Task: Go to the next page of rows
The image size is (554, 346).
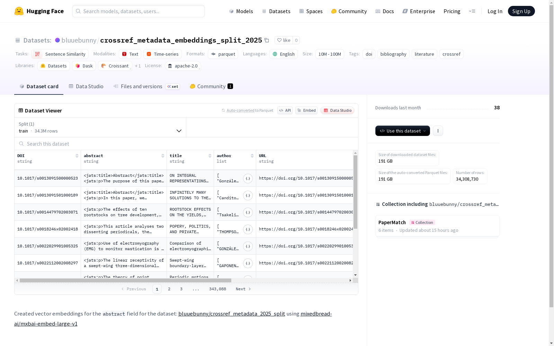Action: [x=243, y=289]
